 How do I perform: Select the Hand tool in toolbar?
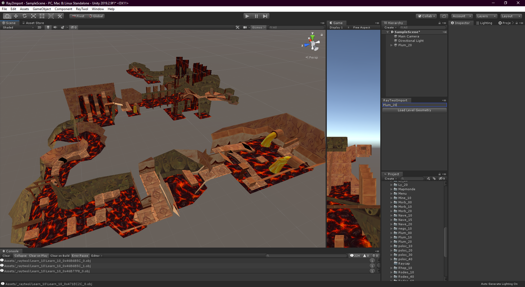coord(7,16)
